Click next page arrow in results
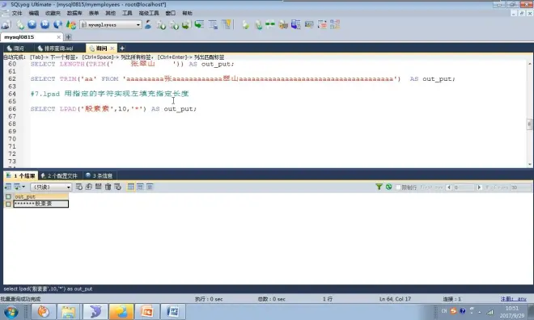This screenshot has width=534, height=320. tap(480, 187)
